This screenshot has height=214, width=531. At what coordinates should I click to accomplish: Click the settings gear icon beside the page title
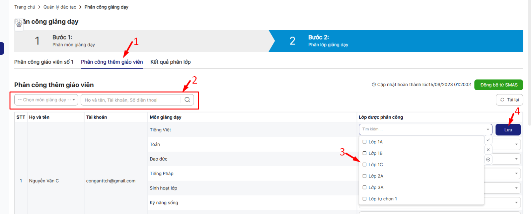click(x=19, y=25)
